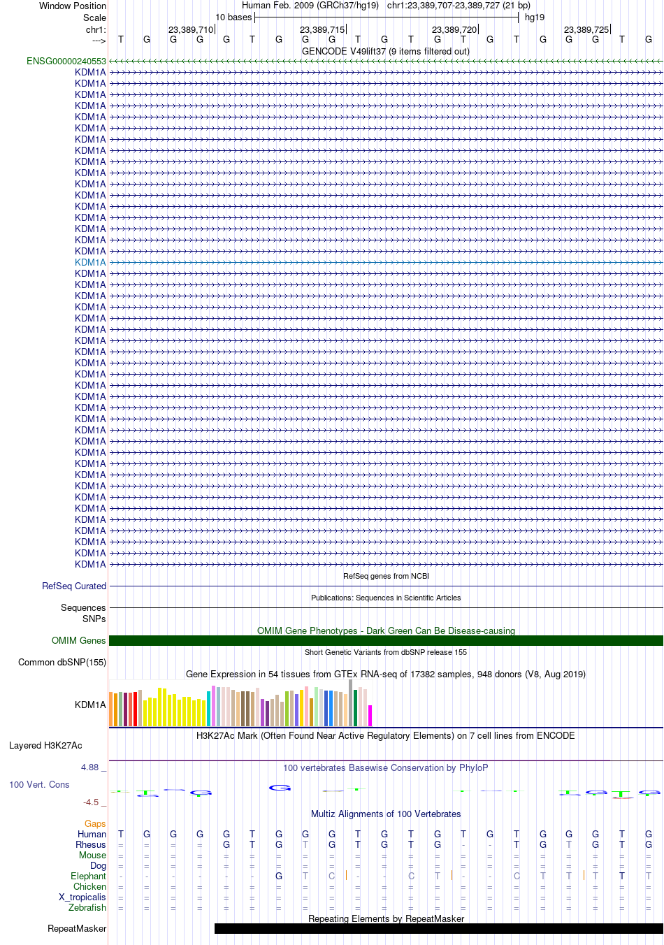Click the chr1: ruler label
664x945 pixels.
pyautogui.click(x=96, y=30)
